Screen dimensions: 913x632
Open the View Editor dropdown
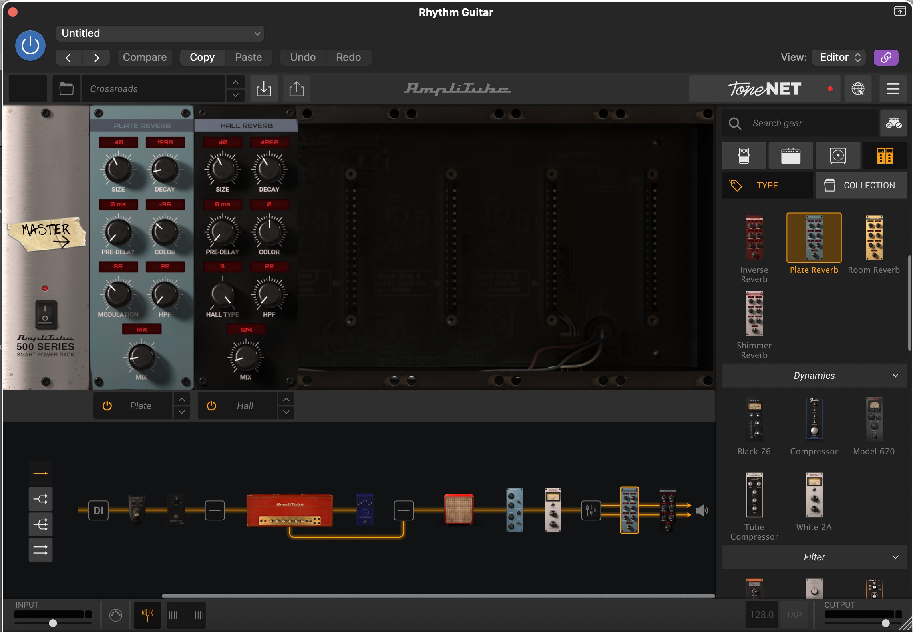(x=839, y=57)
